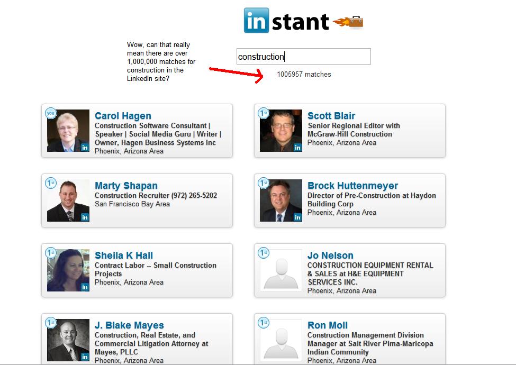The height and width of the screenshot is (365, 516).
Task: Click 'Indian Community' text on Ron Moll's card
Action: 338,352
